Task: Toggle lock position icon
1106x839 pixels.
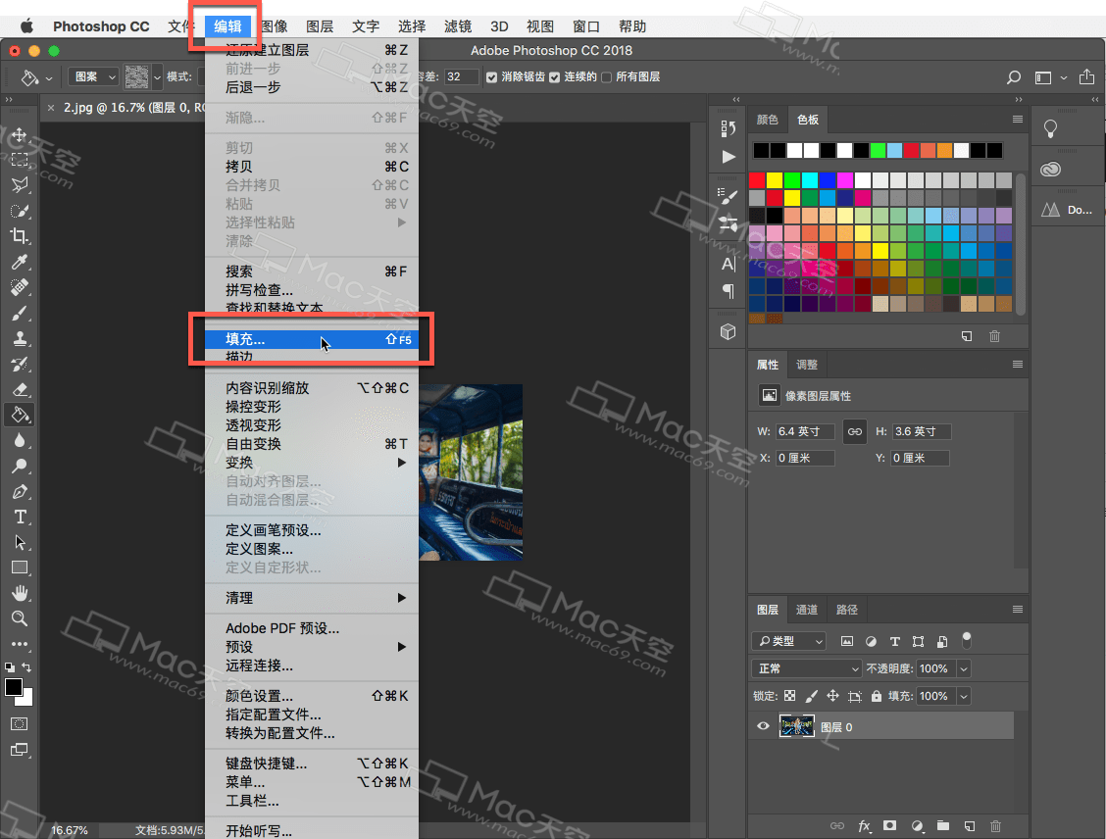Action: tap(833, 696)
